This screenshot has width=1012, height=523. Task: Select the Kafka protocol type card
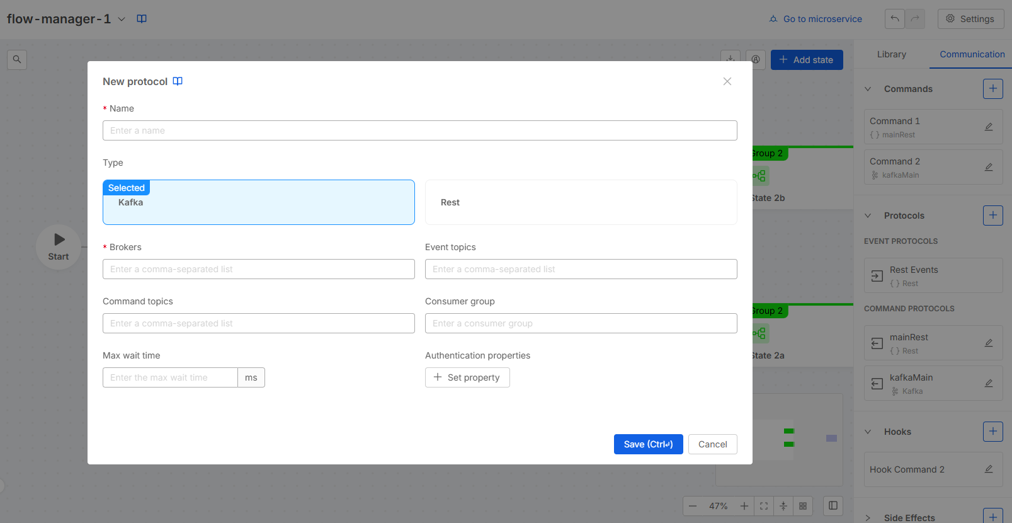pos(258,202)
